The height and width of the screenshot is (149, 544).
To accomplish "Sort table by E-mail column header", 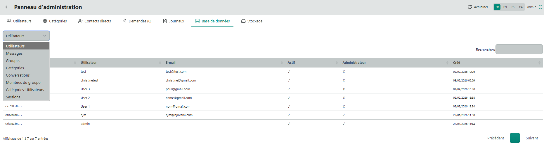I will (171, 63).
